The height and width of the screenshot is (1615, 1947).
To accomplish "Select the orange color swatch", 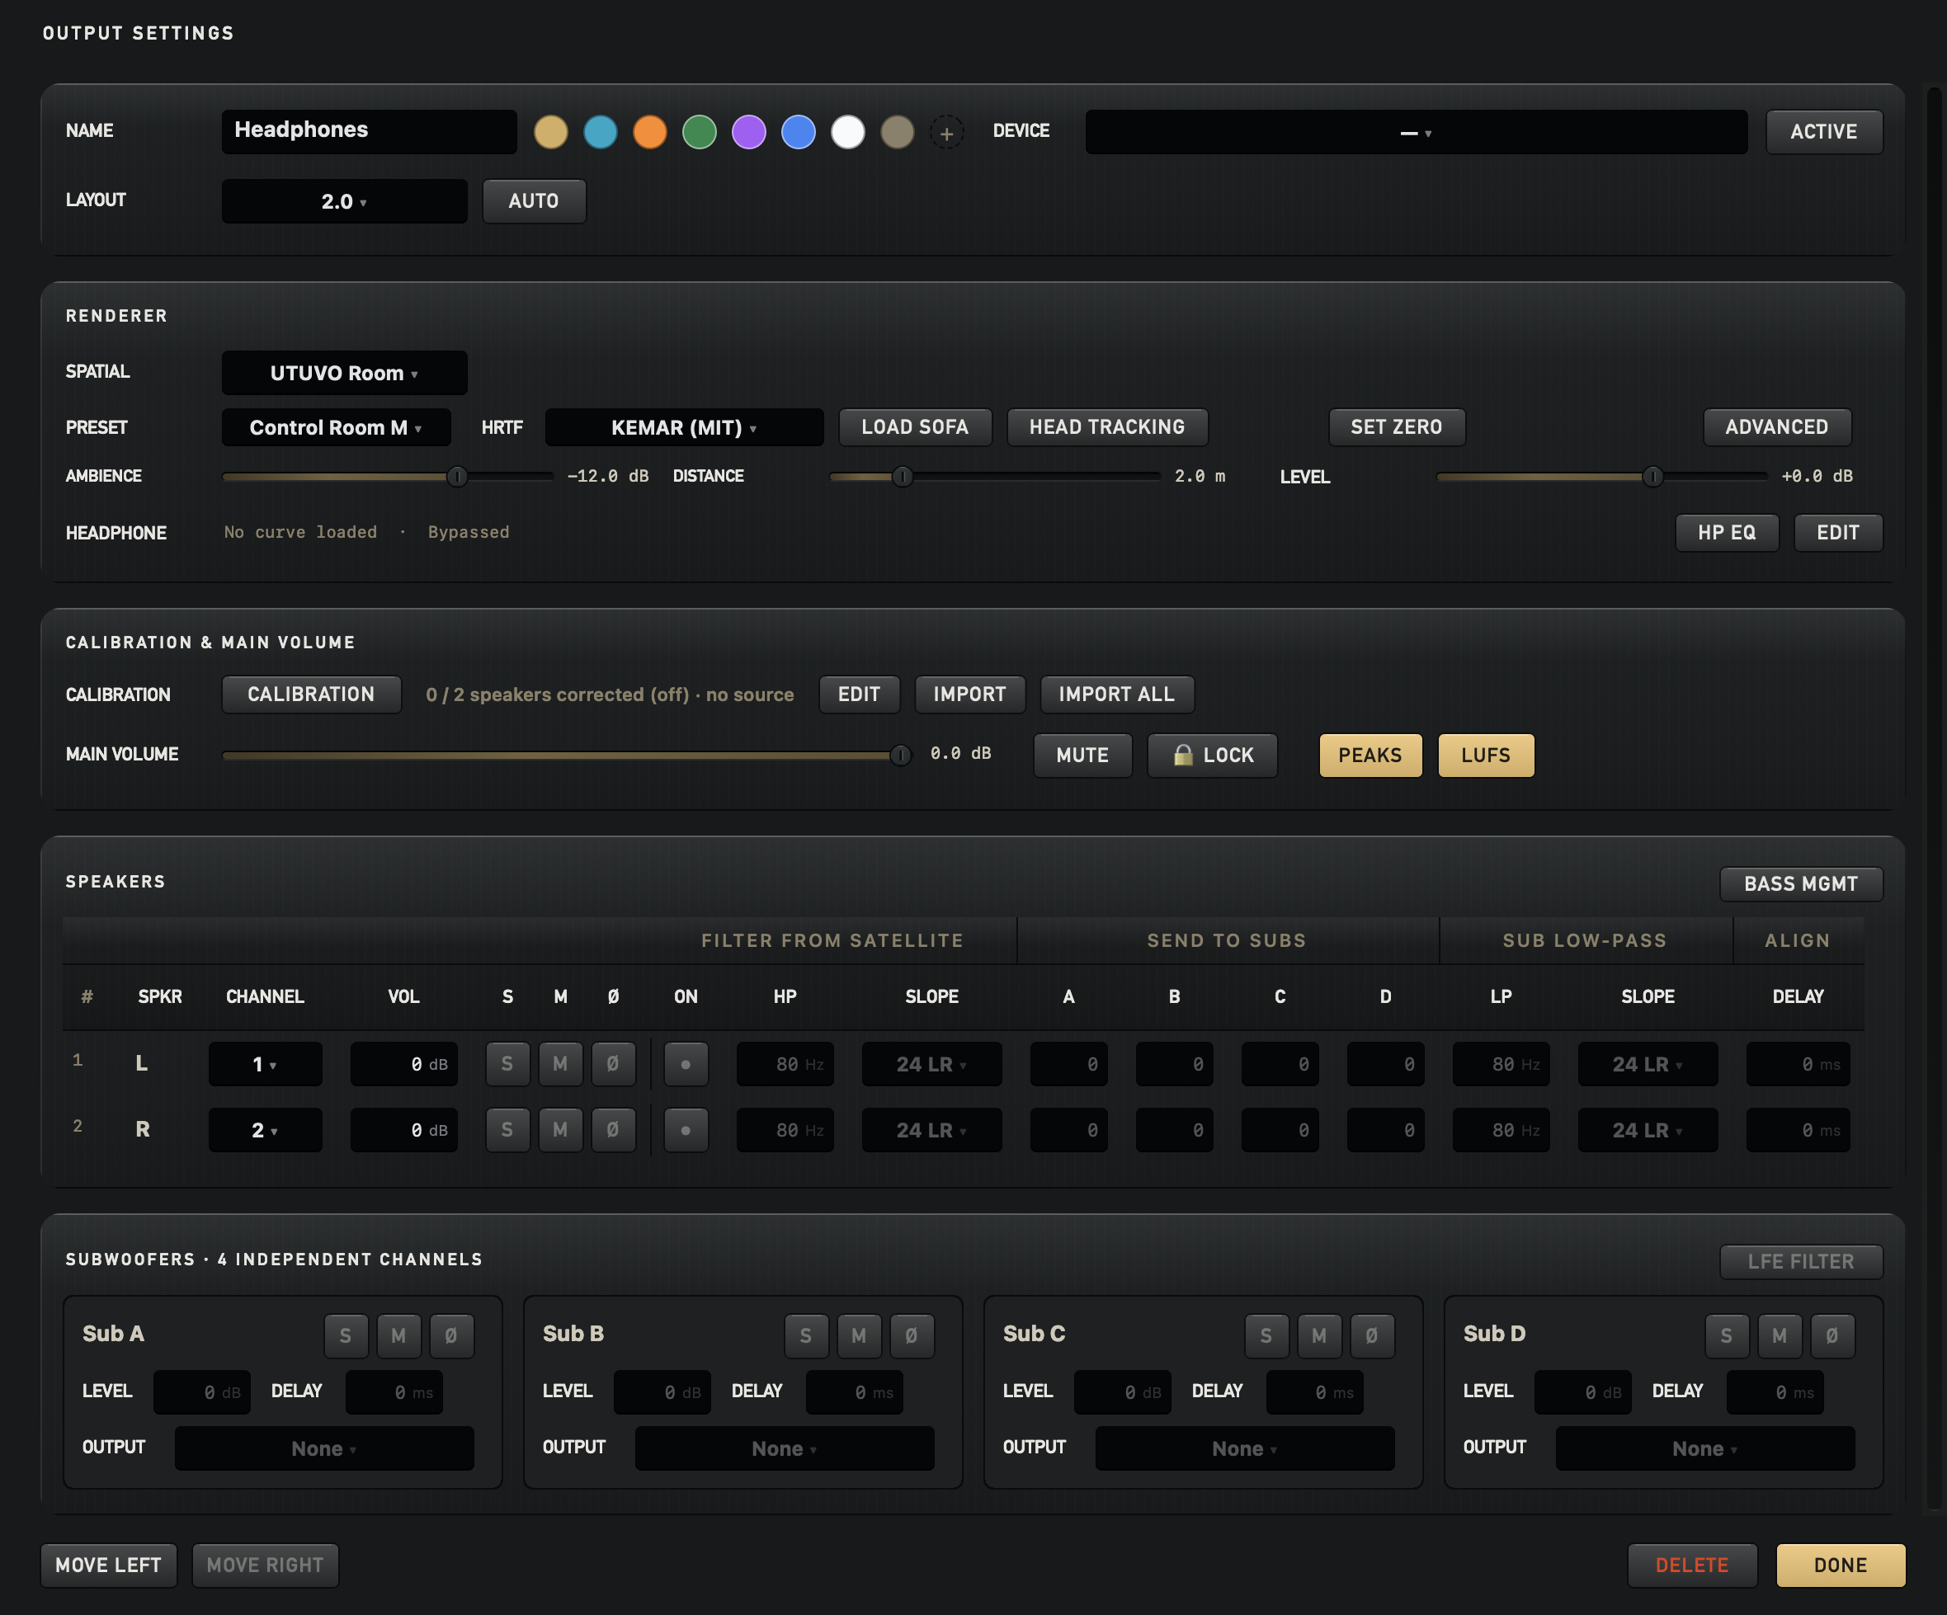I will pyautogui.click(x=650, y=132).
